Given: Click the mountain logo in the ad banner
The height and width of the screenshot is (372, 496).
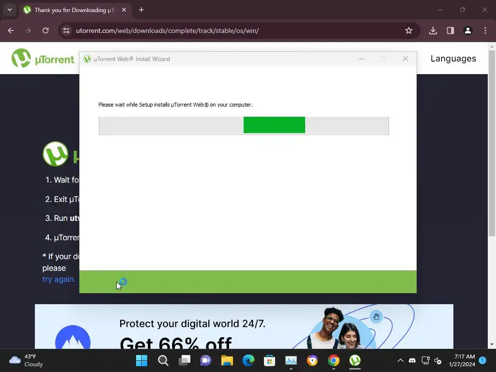Looking at the screenshot, I should click(x=73, y=337).
